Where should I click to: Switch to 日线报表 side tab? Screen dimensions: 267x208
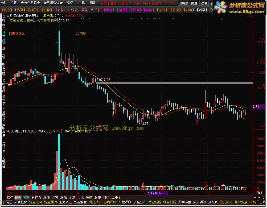pos(4,146)
